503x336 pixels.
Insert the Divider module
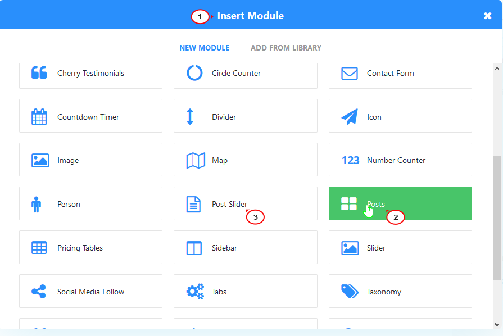(246, 116)
